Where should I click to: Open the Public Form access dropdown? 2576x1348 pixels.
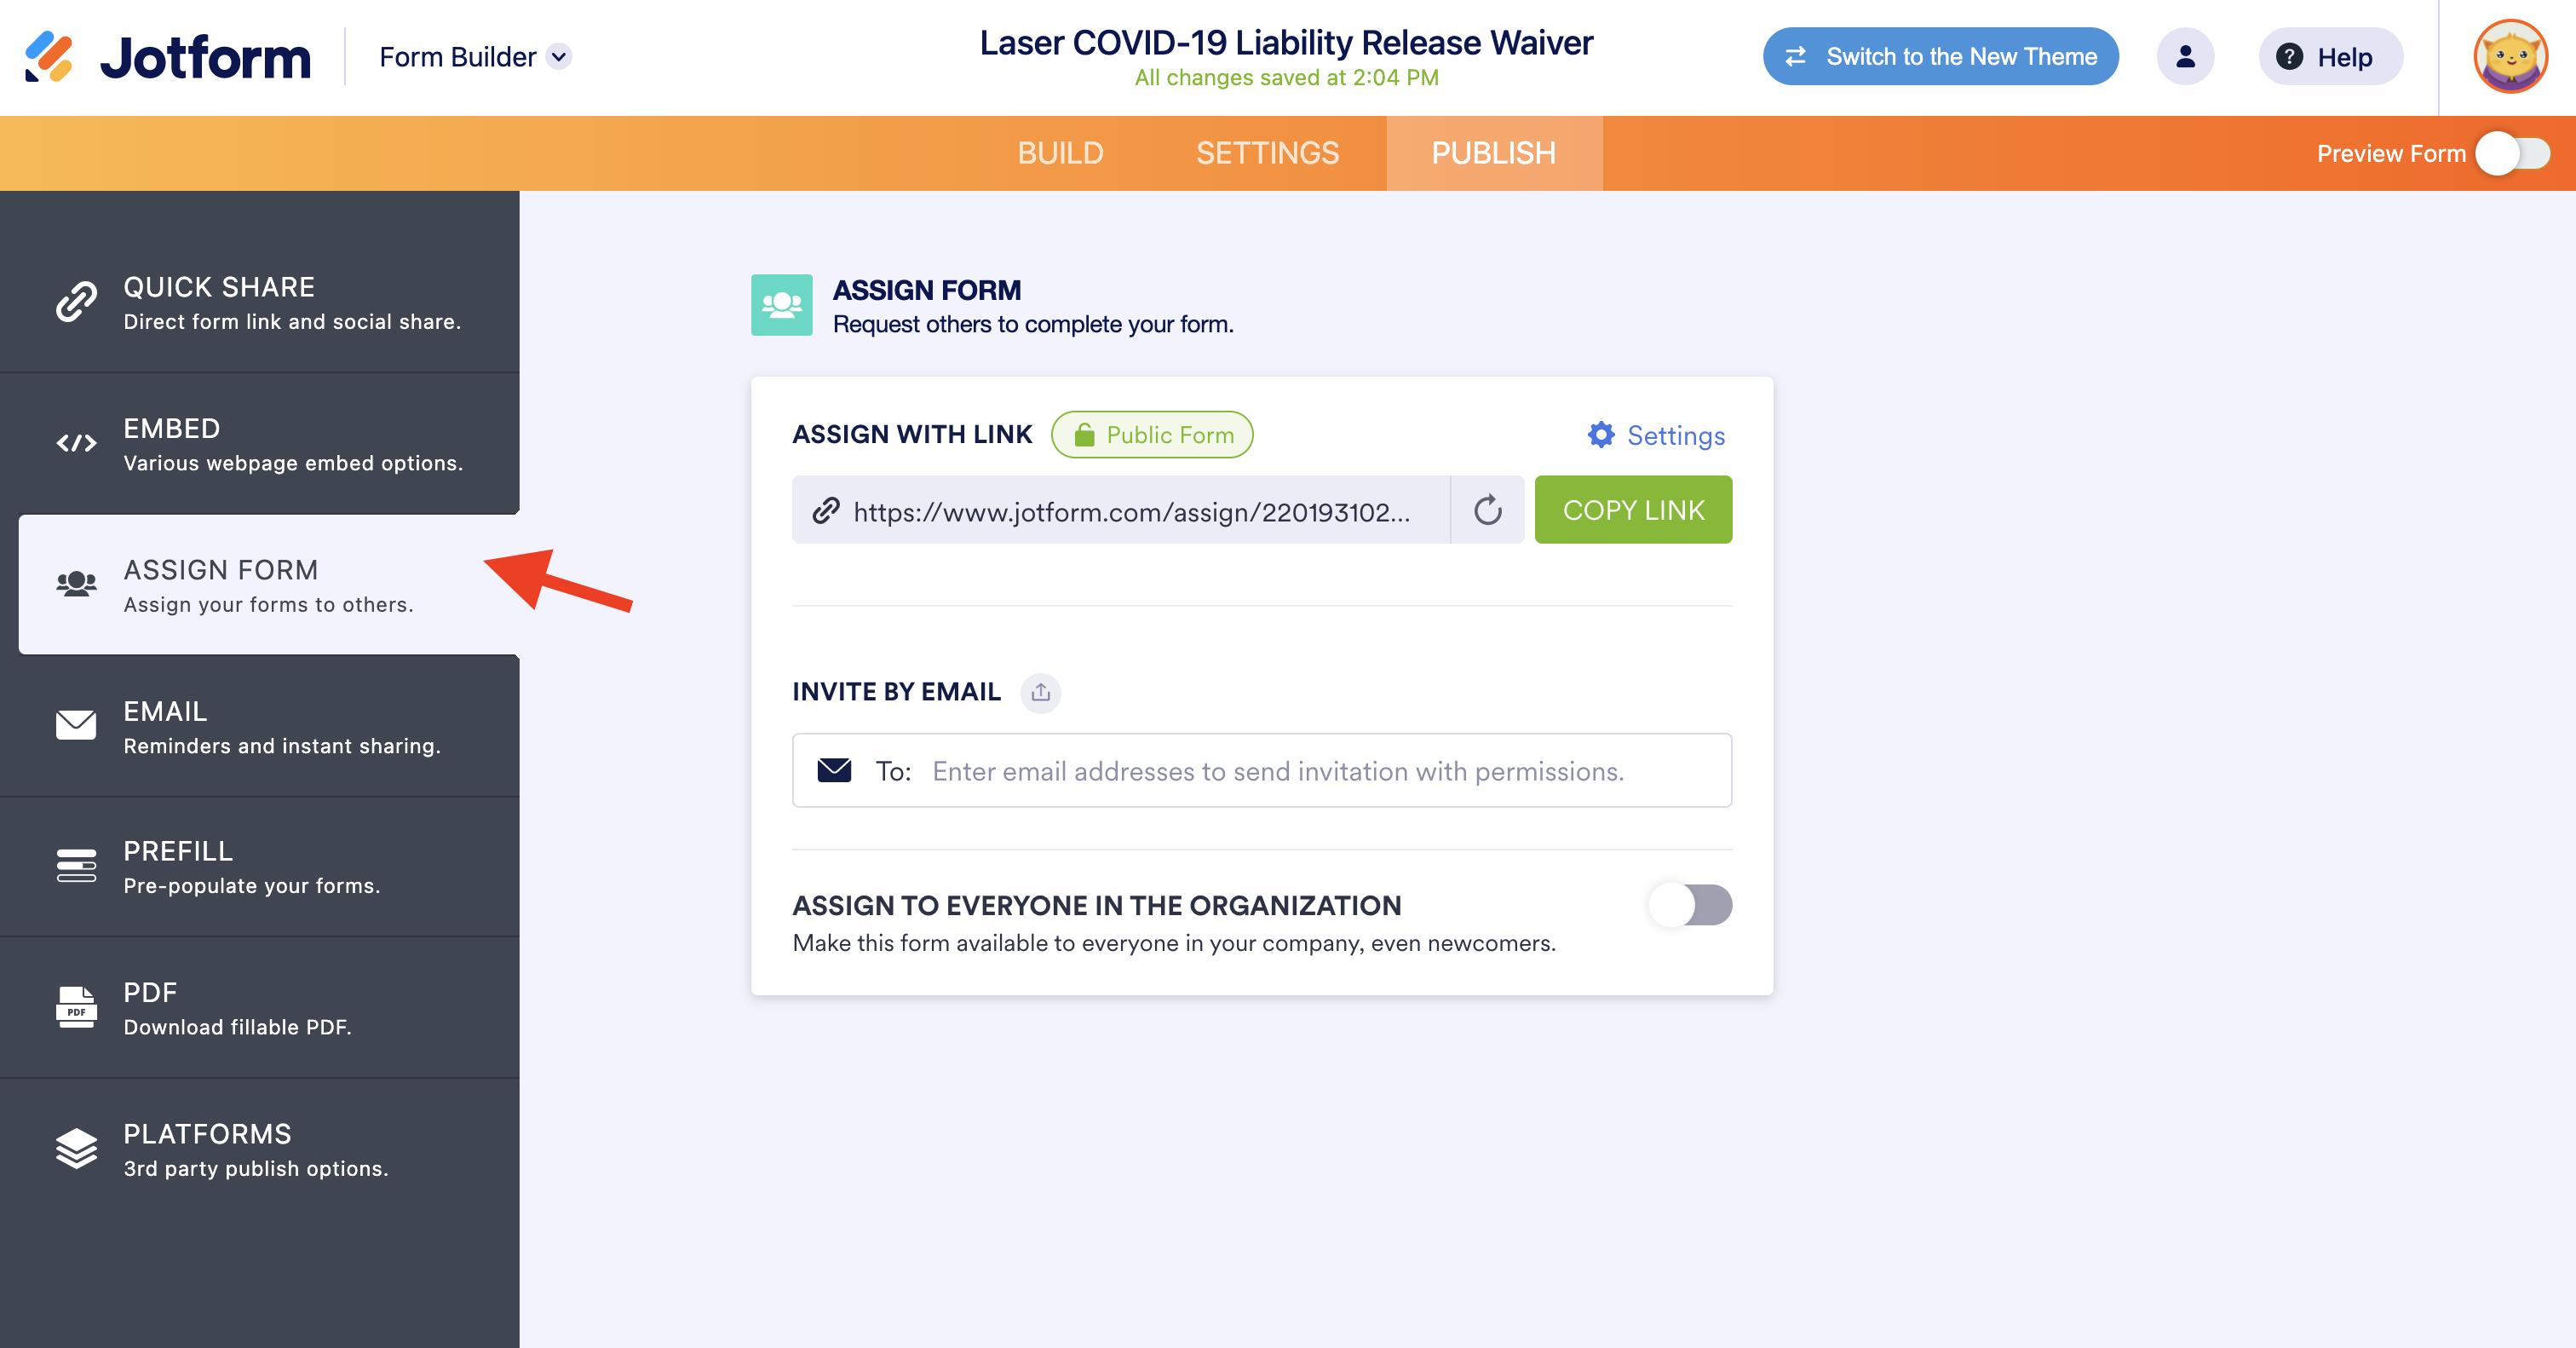point(1152,435)
